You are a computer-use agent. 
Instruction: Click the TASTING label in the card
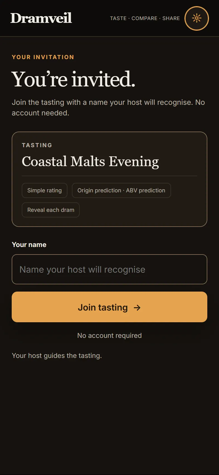37,145
